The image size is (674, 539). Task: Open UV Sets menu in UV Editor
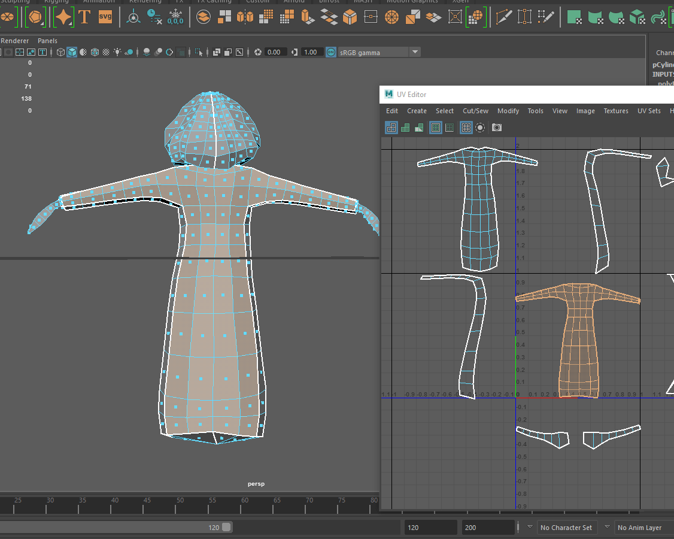(649, 111)
